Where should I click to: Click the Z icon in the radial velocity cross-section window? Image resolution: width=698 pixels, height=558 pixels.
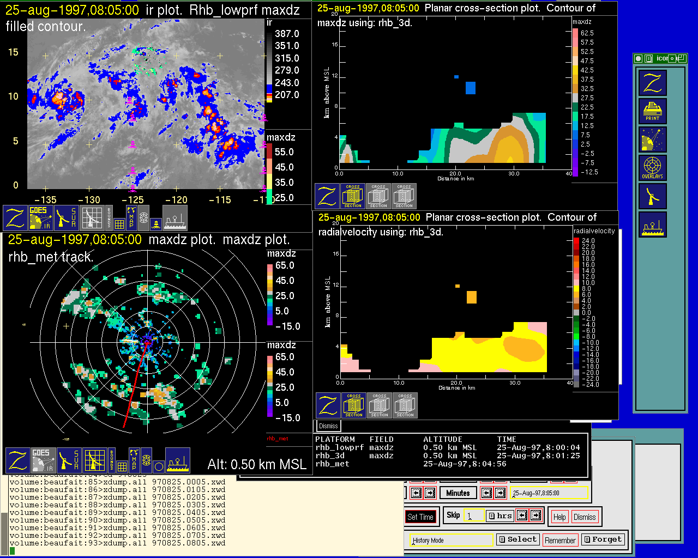(x=328, y=406)
